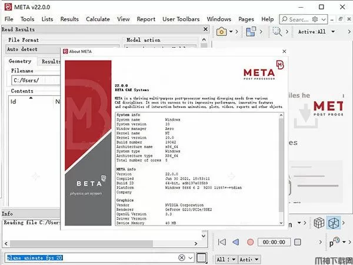
Task: Open the 'Acti' dropdown selector
Action: [248, 259]
